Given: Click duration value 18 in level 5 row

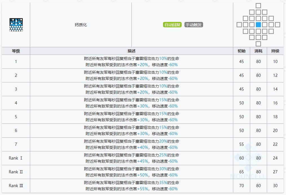Looking at the screenshot, I should 275,117.
